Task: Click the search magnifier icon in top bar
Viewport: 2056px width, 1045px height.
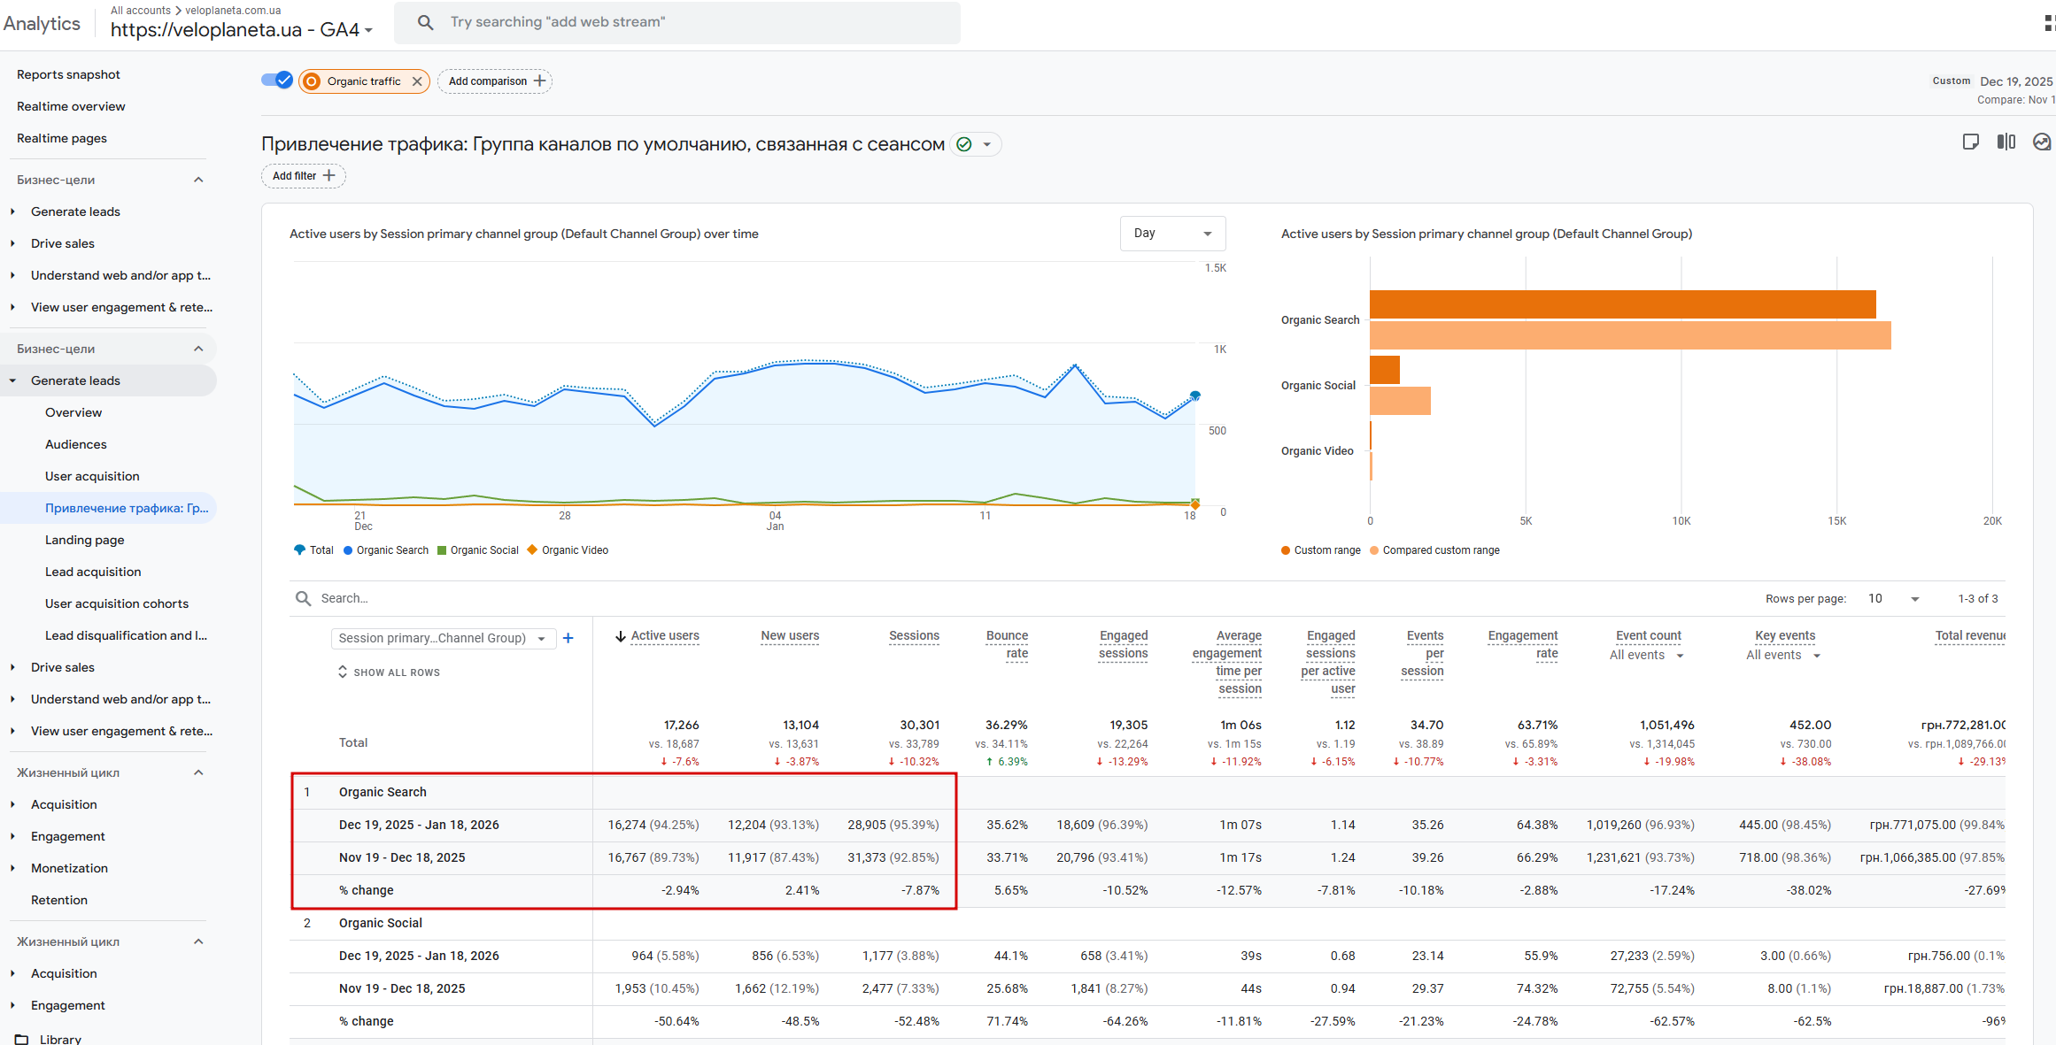Action: (x=426, y=22)
